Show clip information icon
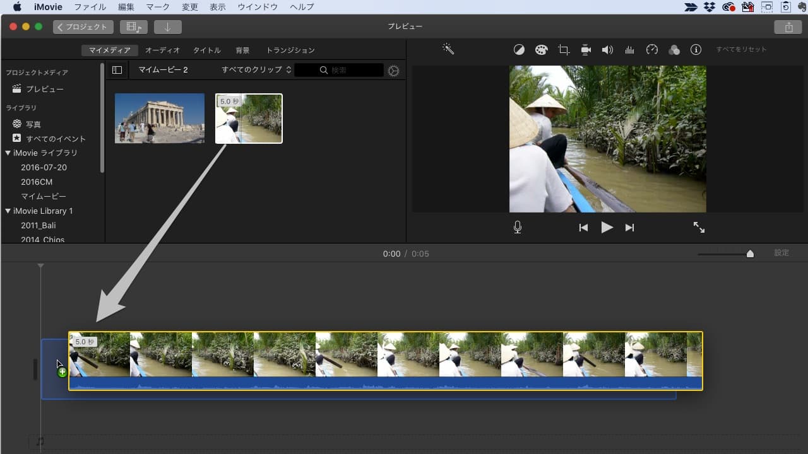 click(x=696, y=50)
